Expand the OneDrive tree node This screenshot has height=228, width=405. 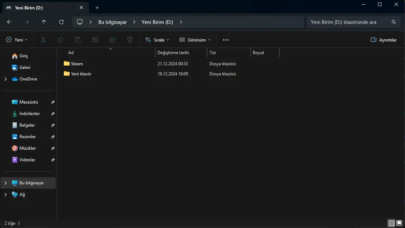(x=5, y=79)
